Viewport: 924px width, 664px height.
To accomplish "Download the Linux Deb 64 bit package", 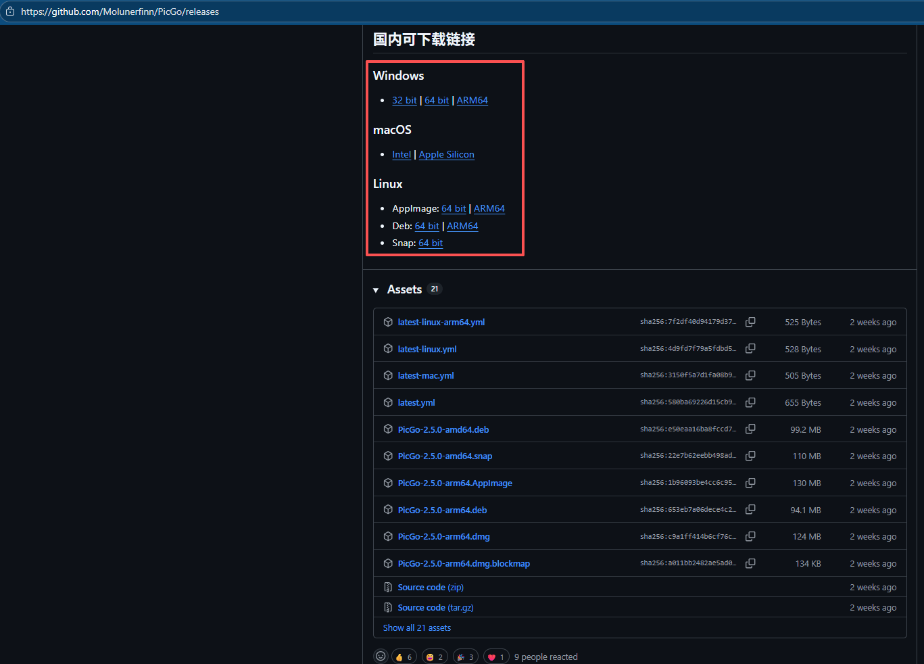I will [427, 226].
